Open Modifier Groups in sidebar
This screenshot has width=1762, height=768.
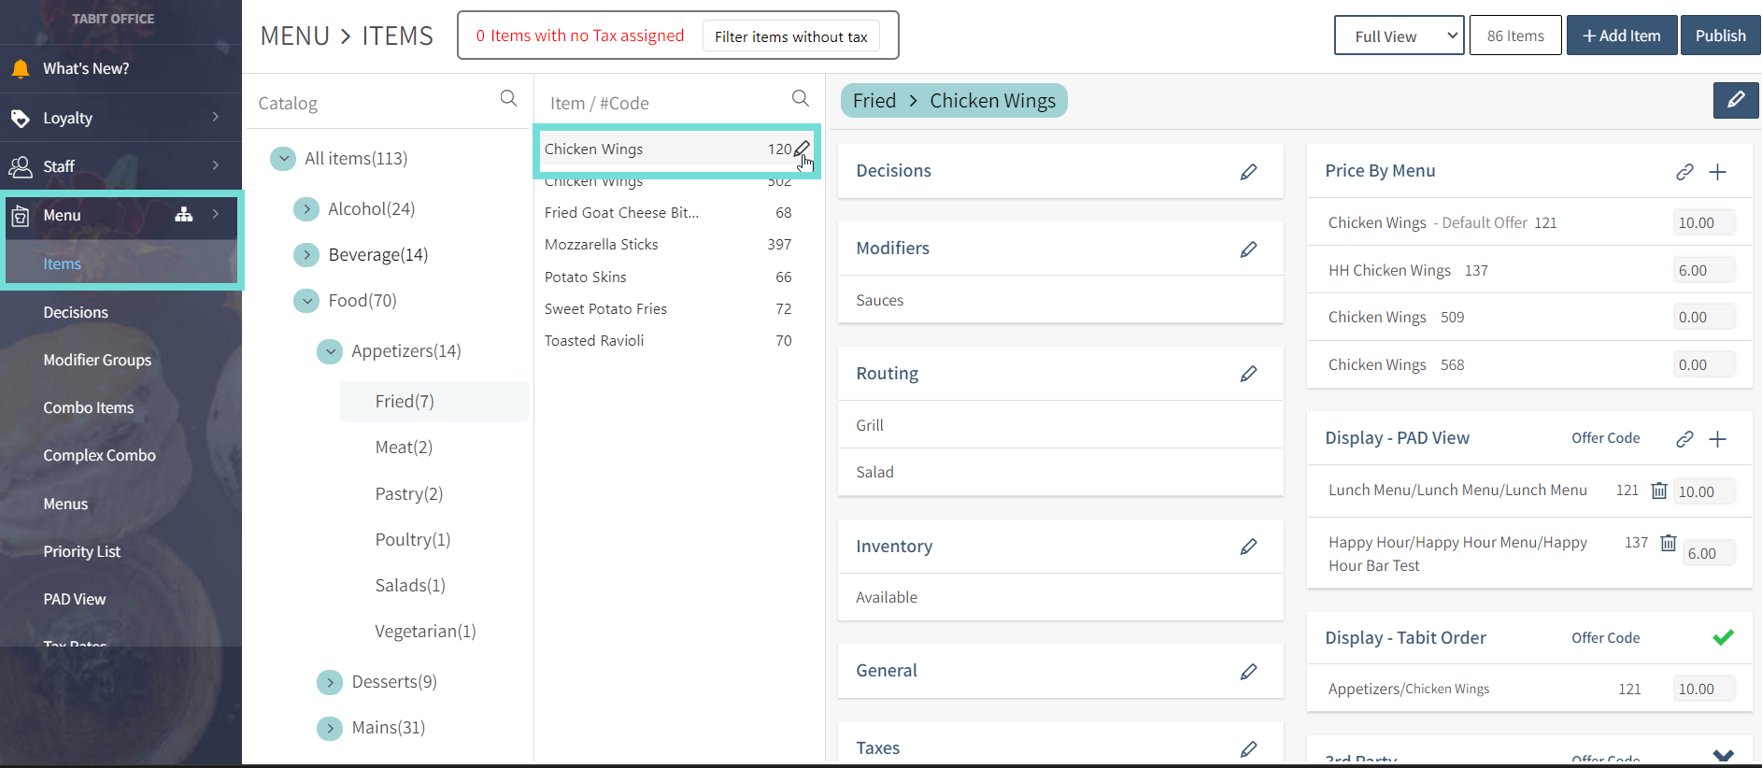(x=97, y=360)
